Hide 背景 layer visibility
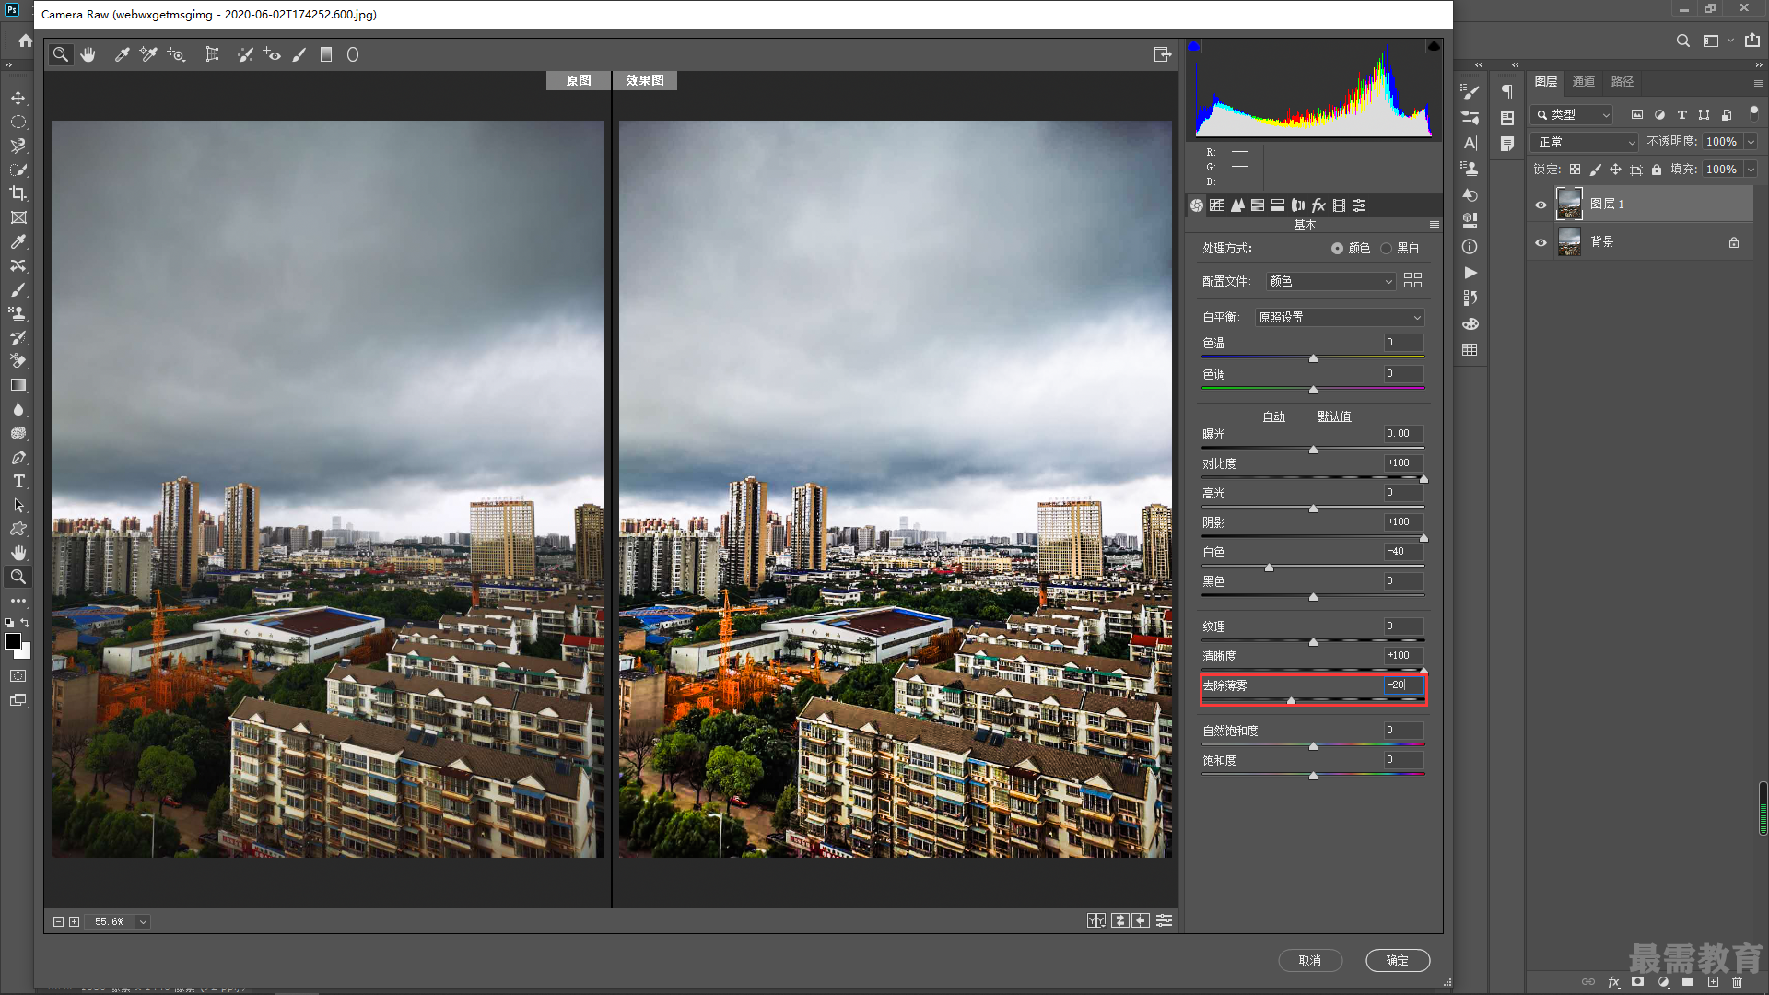The width and height of the screenshot is (1769, 995). point(1541,242)
